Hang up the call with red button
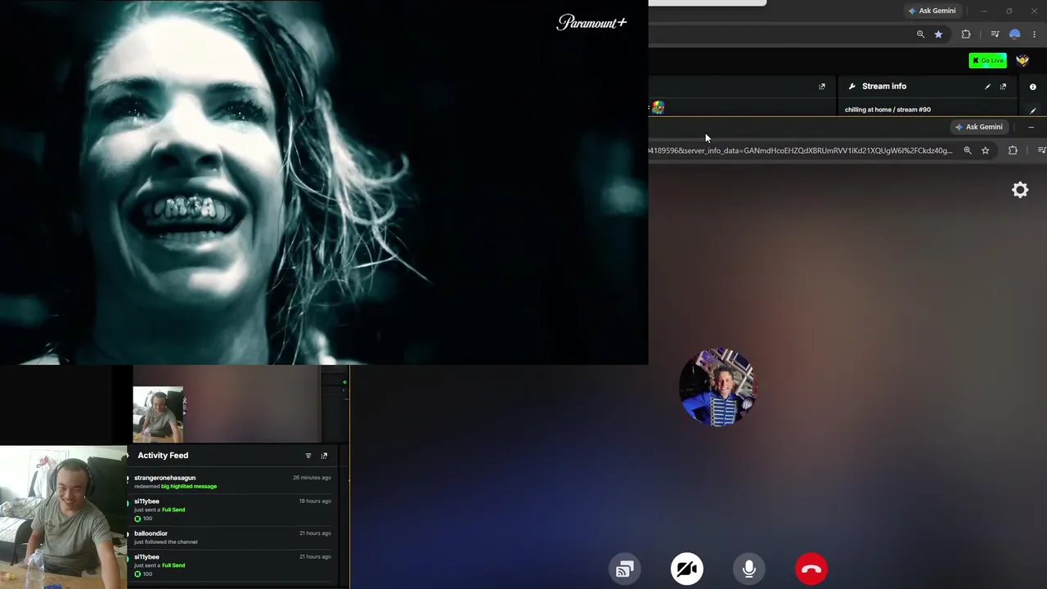1047x589 pixels. (x=811, y=569)
